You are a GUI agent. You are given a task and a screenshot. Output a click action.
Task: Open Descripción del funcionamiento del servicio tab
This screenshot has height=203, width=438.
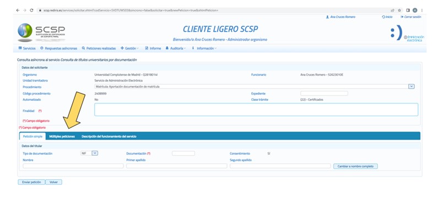coord(109,136)
